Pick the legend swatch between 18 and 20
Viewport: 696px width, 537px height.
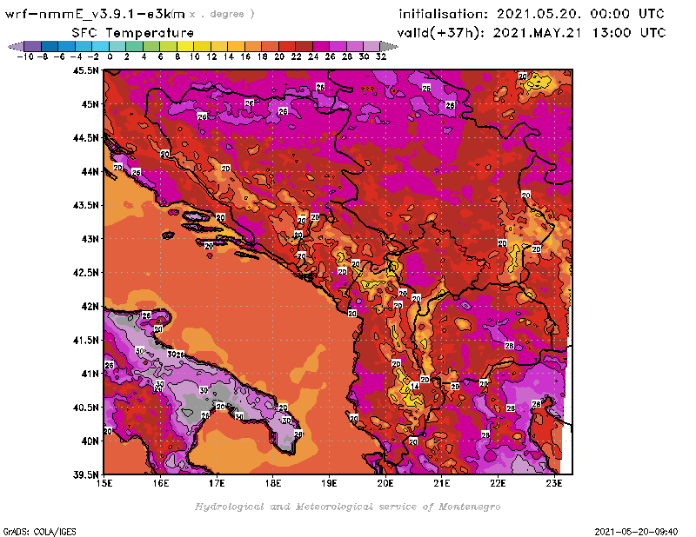click(x=270, y=46)
